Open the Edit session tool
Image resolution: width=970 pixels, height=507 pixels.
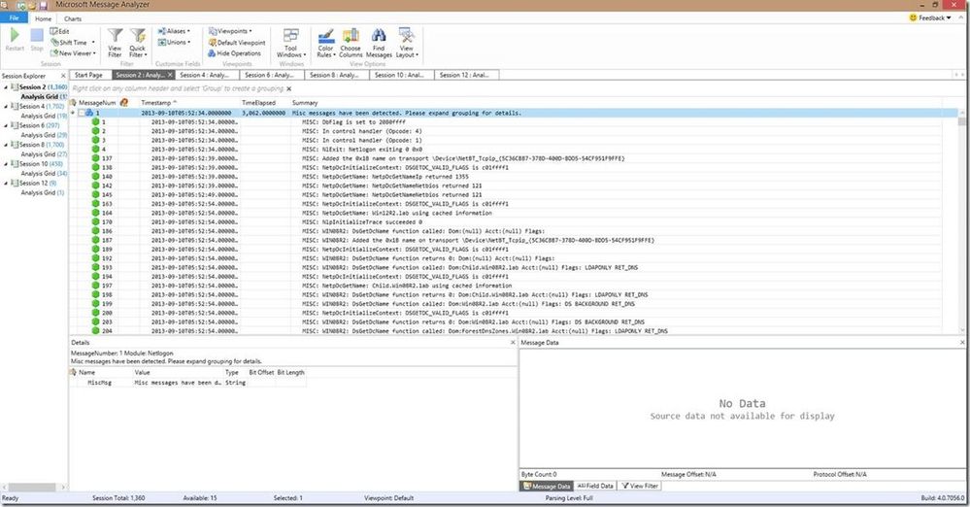[x=60, y=31]
